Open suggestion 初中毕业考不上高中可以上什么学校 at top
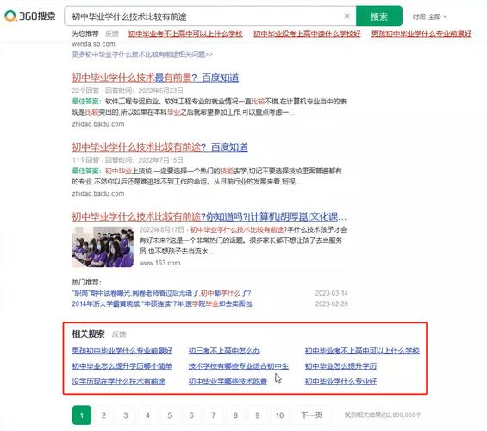This screenshot has width=487, height=431. point(185,34)
